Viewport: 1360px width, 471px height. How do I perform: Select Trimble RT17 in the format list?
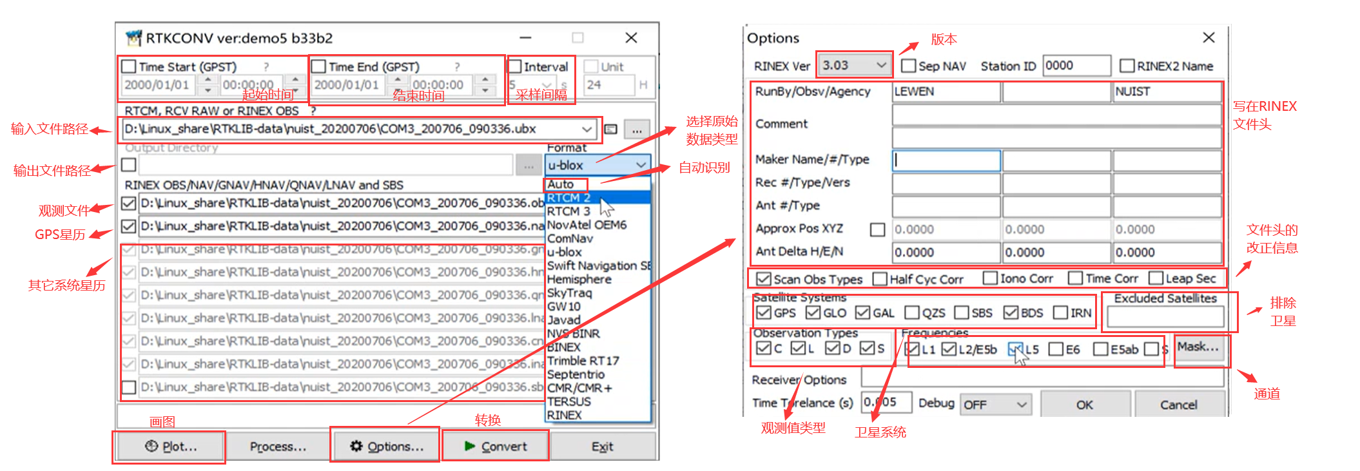(583, 361)
